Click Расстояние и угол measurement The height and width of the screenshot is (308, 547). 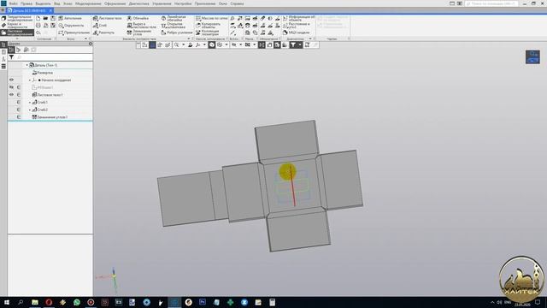pos(297,26)
